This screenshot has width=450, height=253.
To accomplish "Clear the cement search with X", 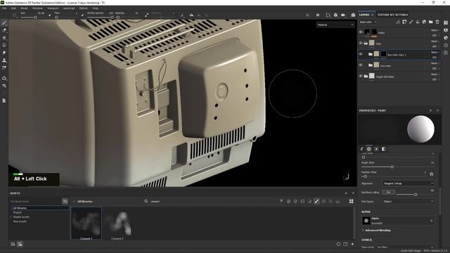I will point(281,201).
